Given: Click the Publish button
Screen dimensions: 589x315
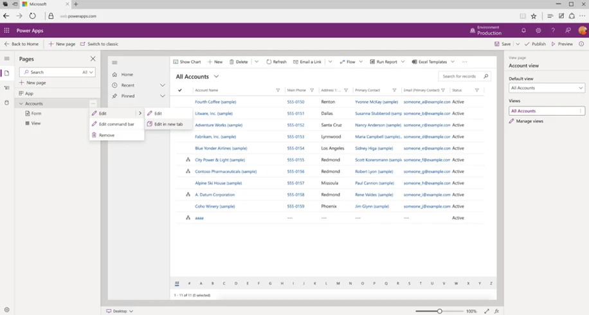Looking at the screenshot, I should click(535, 44).
